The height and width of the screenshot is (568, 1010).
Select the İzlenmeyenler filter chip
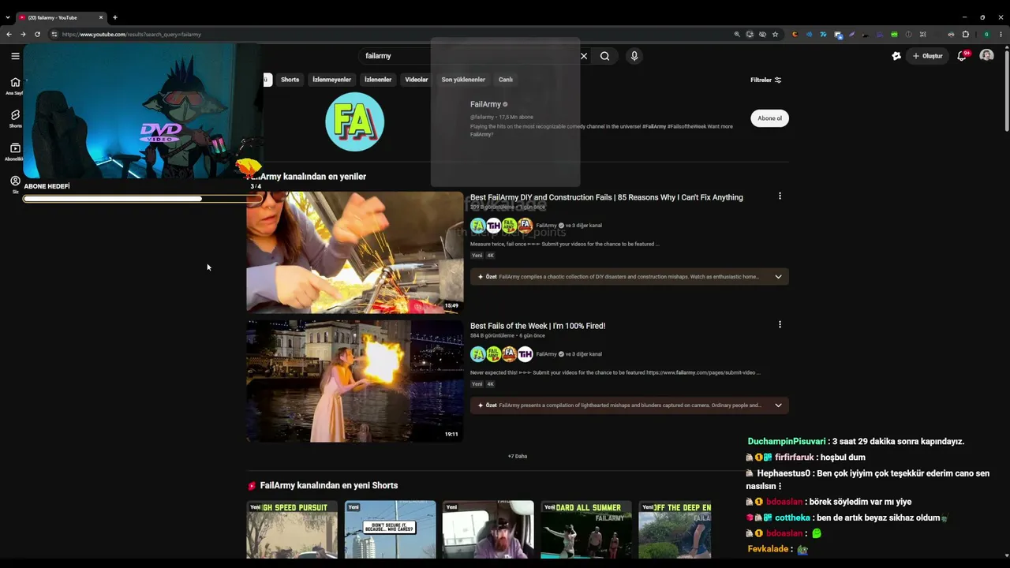point(331,80)
